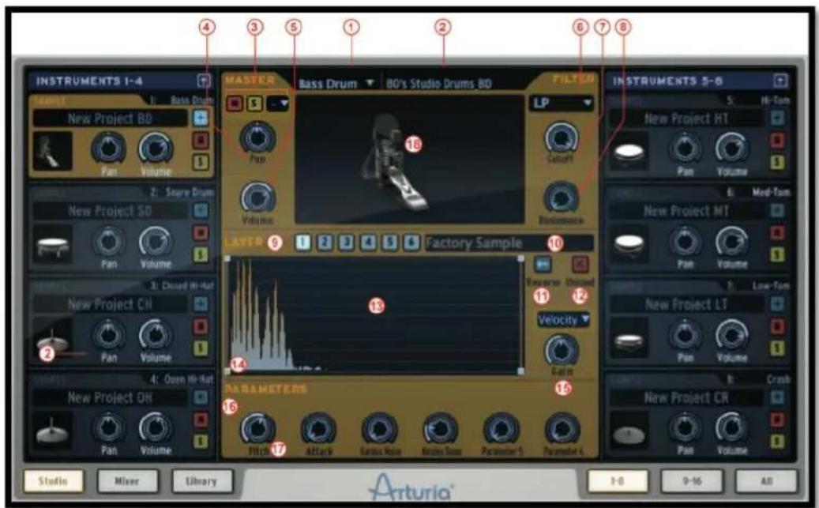Click the Bass Drum pedal thumbnail in Instruments 1-4
Image resolution: width=819 pixels, height=508 pixels.
pyautogui.click(x=52, y=151)
